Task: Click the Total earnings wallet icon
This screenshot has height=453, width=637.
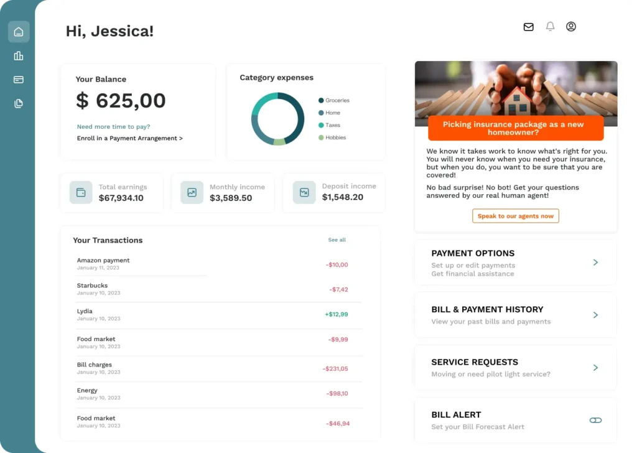Action: 81,192
